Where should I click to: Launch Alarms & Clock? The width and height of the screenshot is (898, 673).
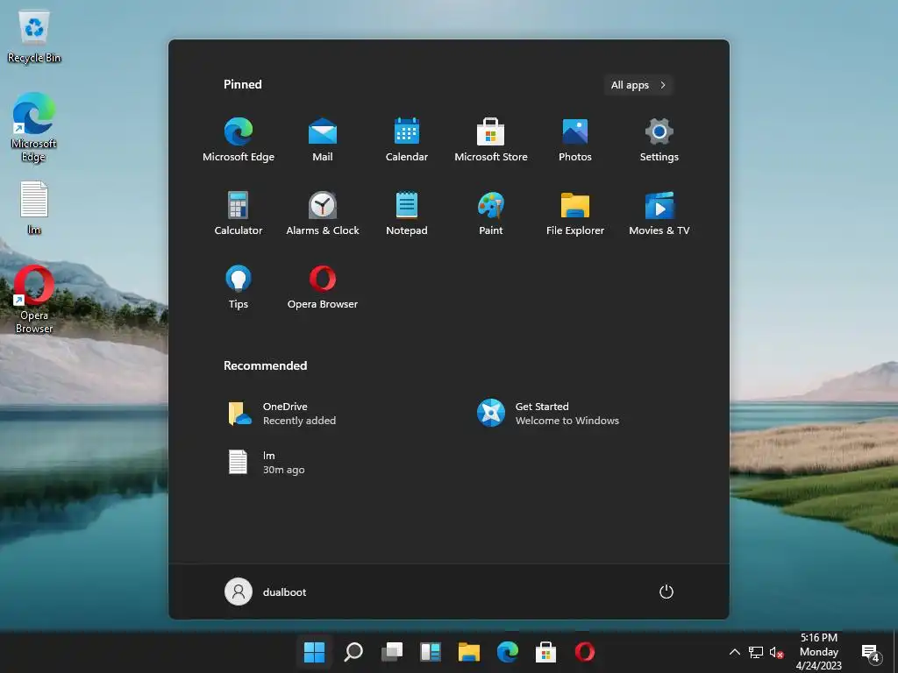point(323,214)
